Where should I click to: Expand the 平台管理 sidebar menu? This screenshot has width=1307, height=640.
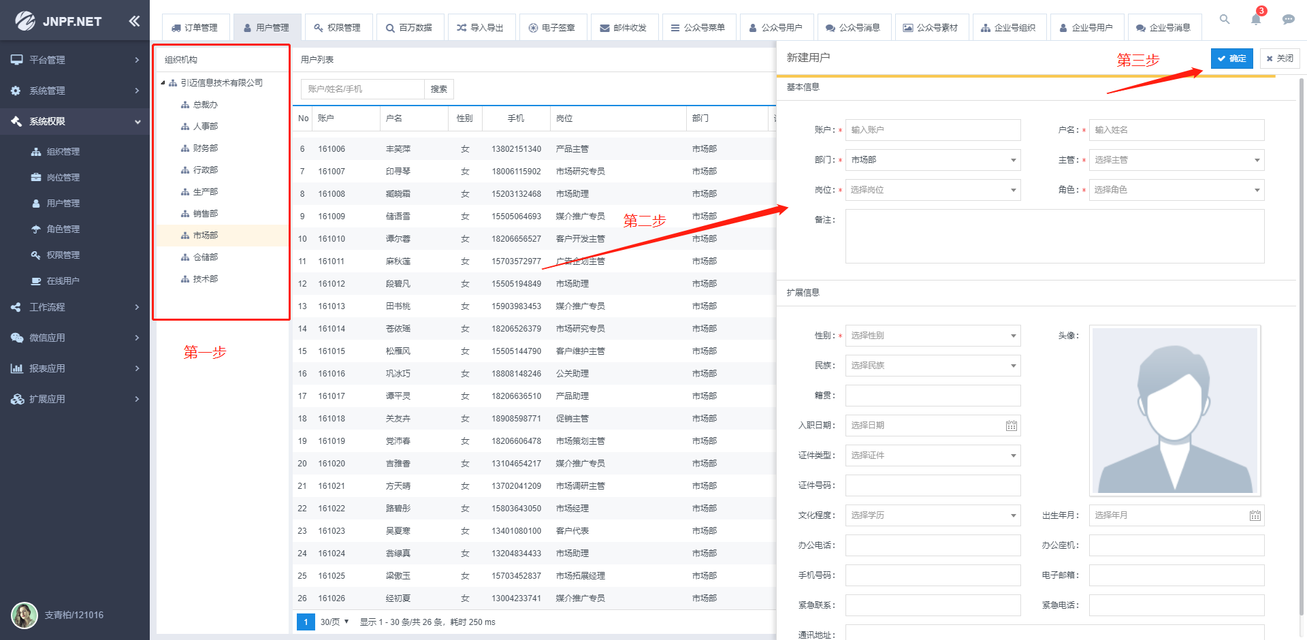pyautogui.click(x=75, y=60)
